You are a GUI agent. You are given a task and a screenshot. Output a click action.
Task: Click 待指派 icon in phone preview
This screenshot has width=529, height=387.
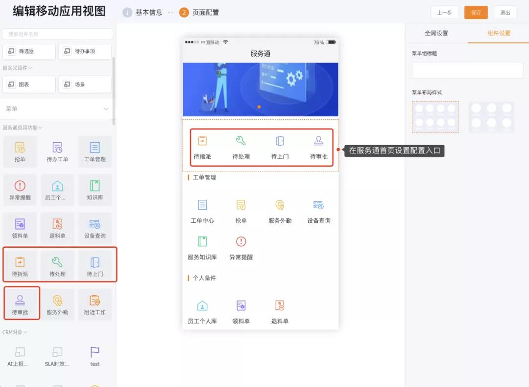[202, 140]
